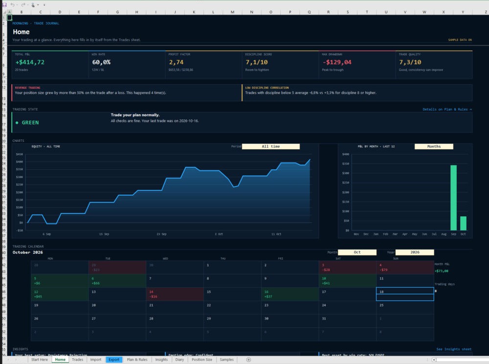This screenshot has height=364, width=489.
Task: Click the Redo arrow icon
Action: (x=23, y=5)
